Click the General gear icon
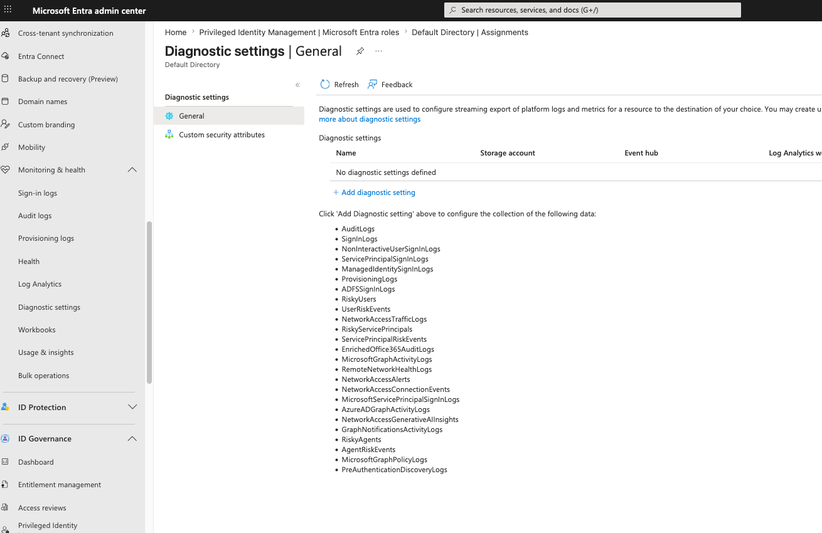 pyautogui.click(x=169, y=116)
